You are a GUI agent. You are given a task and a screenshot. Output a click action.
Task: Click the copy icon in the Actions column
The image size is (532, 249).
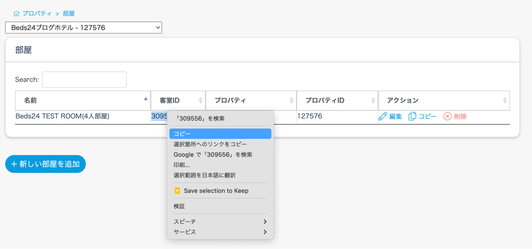(x=412, y=116)
